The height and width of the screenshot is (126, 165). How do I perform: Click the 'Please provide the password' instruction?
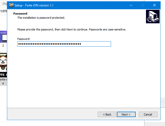click(71, 29)
